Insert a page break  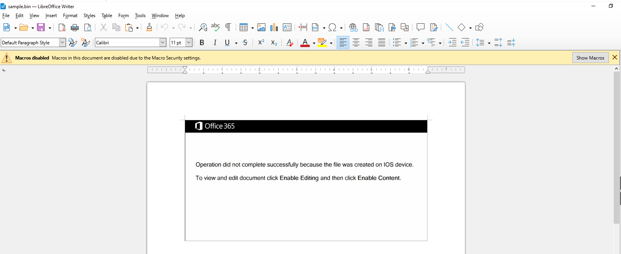[x=303, y=27]
